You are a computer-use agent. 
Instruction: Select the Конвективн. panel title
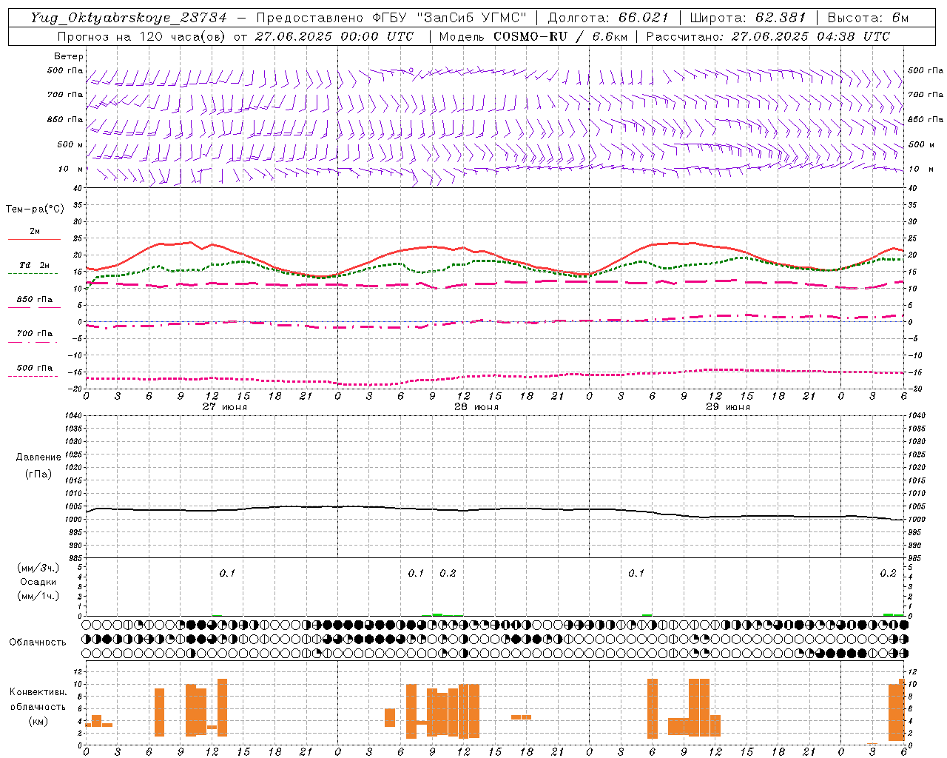pyautogui.click(x=38, y=691)
